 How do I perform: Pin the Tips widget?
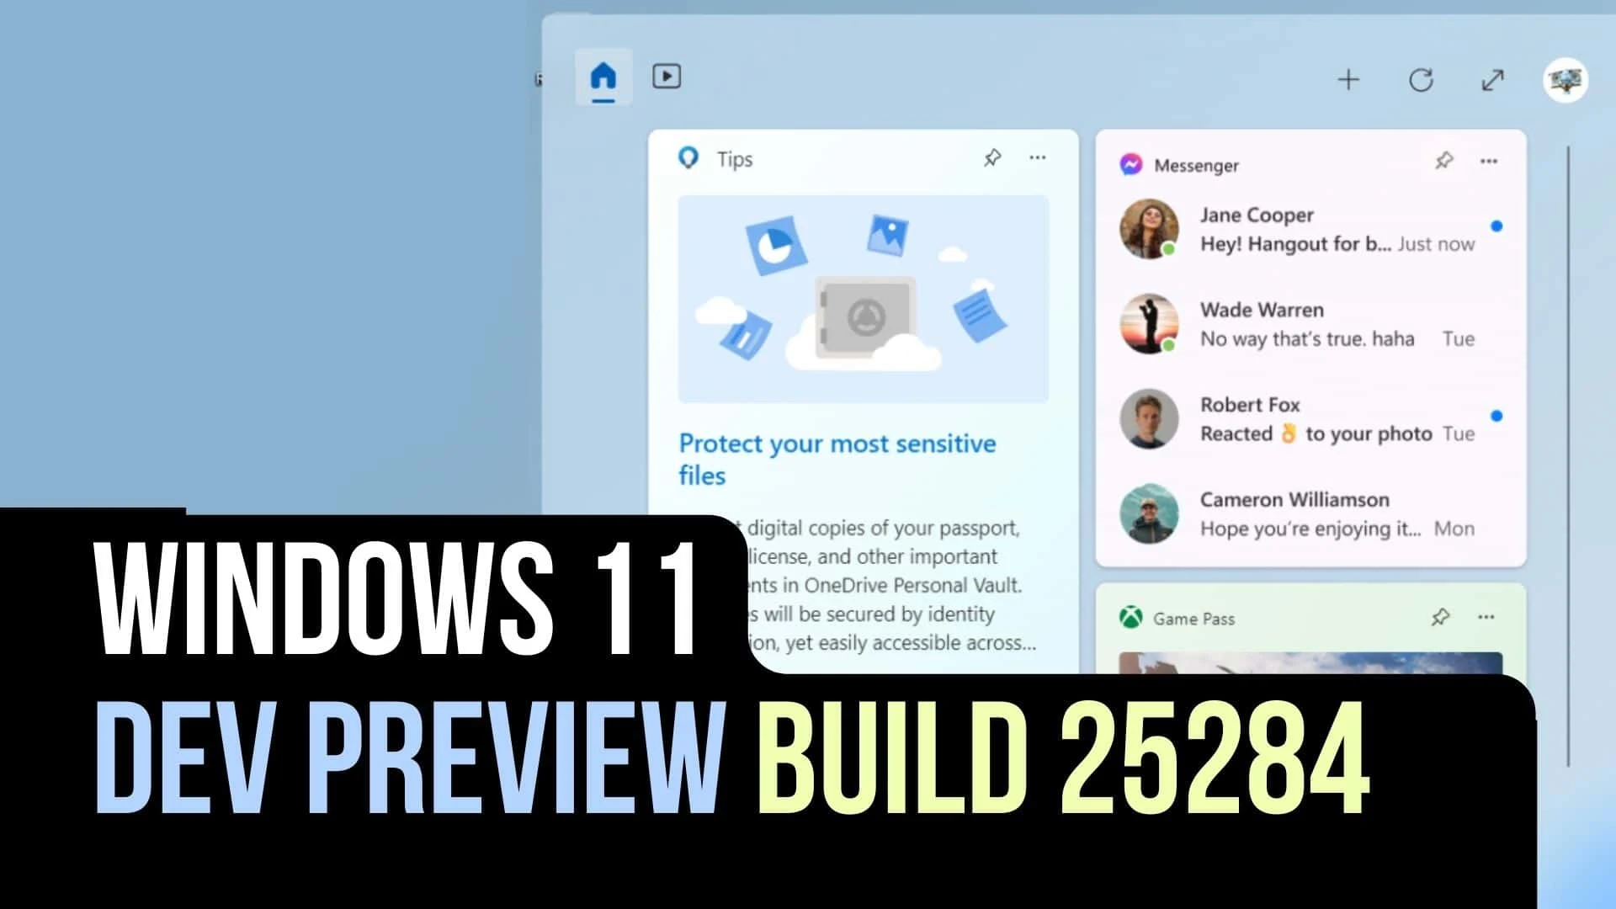coord(991,157)
